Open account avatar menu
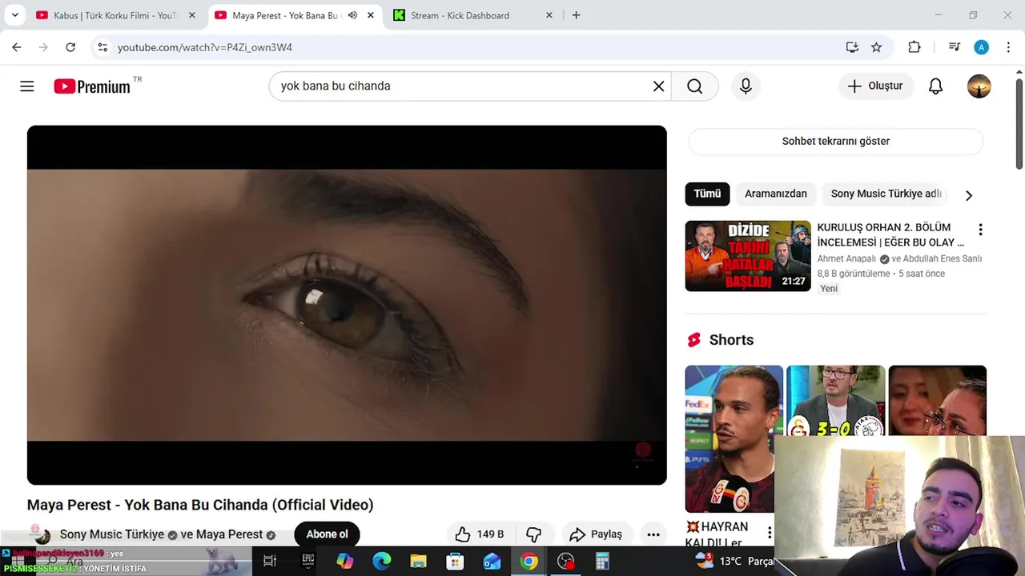The width and height of the screenshot is (1025, 576). click(979, 86)
